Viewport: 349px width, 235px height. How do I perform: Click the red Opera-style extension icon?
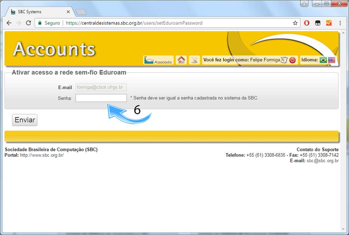[307, 23]
